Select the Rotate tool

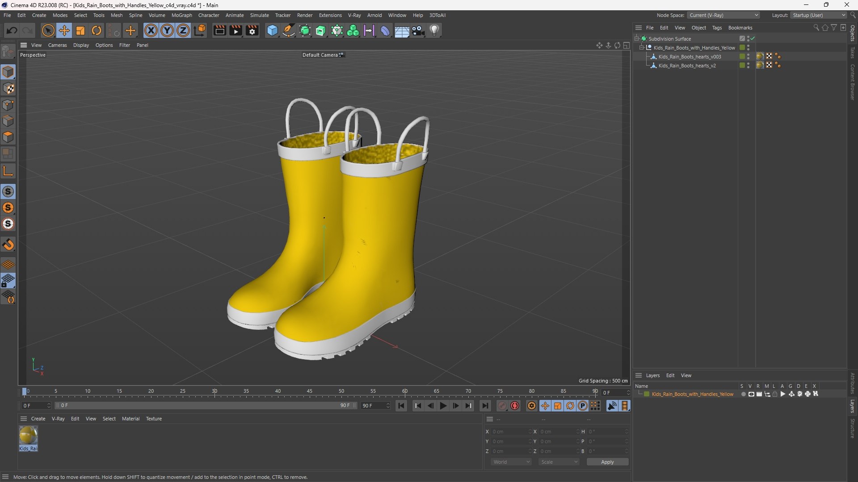pyautogui.click(x=97, y=30)
